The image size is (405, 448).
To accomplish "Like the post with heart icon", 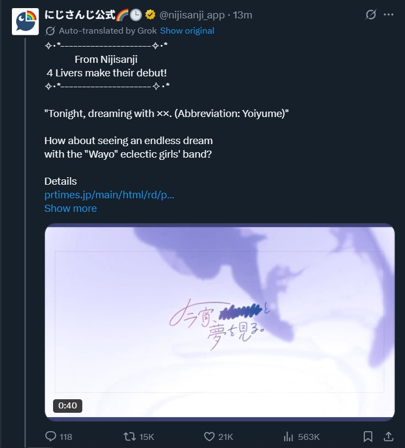I will (x=209, y=436).
